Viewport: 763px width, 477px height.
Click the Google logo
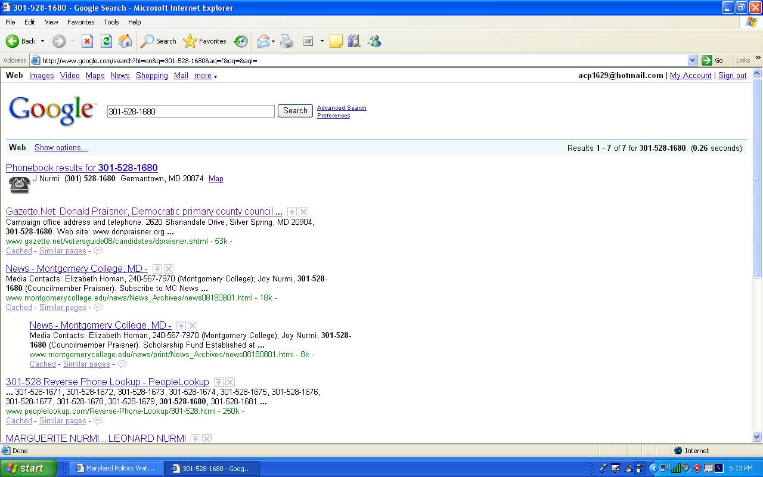[52, 110]
